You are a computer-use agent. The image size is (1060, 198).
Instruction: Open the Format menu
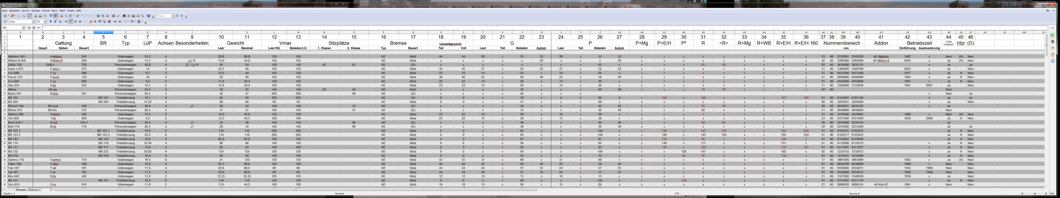tap(46, 11)
